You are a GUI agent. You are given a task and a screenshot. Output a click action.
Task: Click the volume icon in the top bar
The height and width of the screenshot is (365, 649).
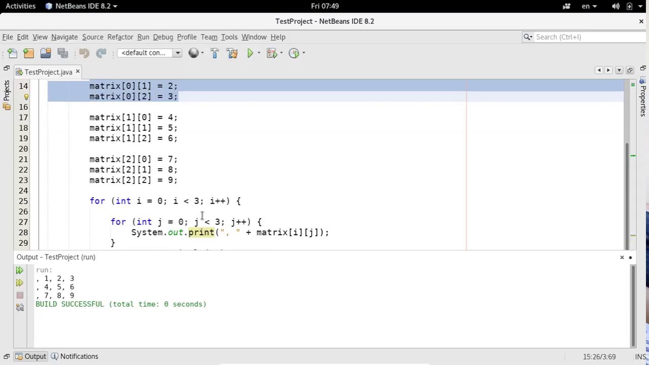pyautogui.click(x=616, y=6)
